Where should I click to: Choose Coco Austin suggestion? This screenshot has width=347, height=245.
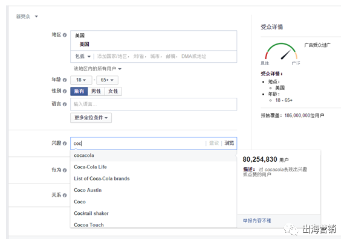coord(154,190)
